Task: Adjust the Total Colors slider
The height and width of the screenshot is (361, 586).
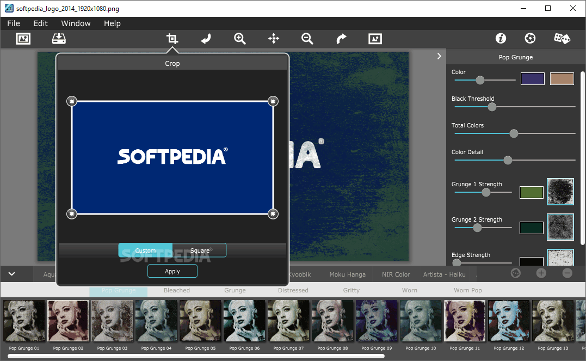Action: (x=514, y=133)
